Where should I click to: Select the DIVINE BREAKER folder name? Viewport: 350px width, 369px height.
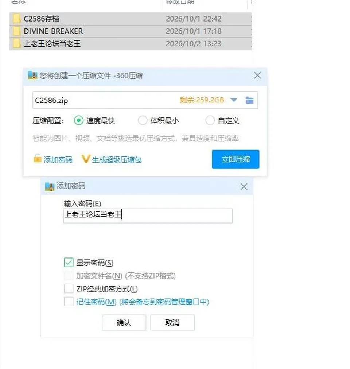[54, 31]
